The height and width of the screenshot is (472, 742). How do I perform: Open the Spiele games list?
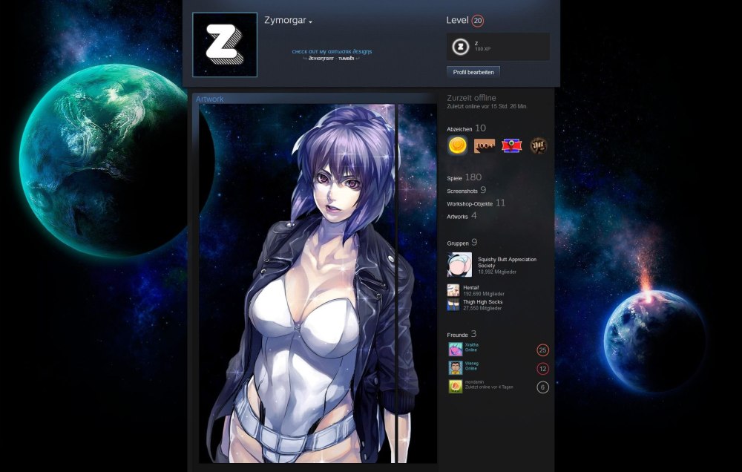[x=454, y=178]
